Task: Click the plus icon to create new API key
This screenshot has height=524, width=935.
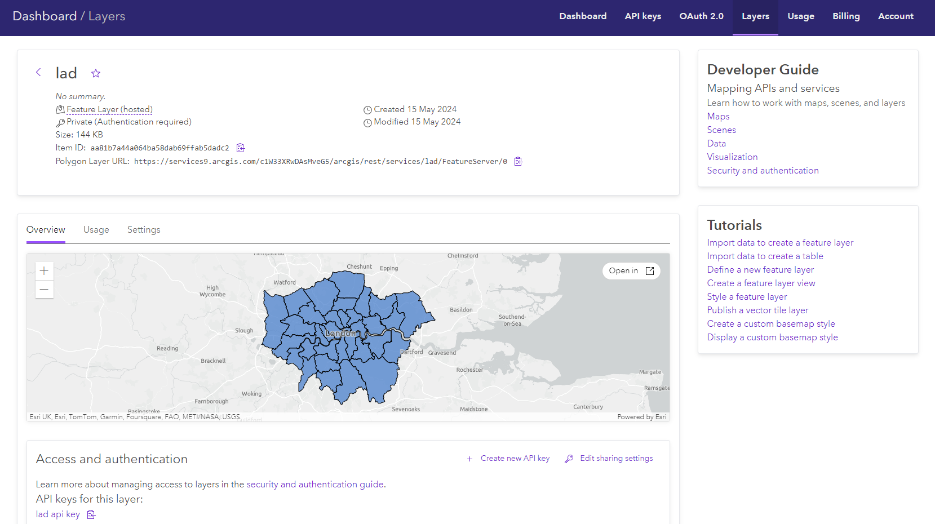Action: 469,458
